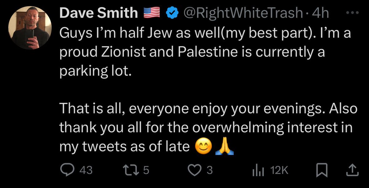Open Dave Smith's profile picture
The width and height of the screenshot is (369, 188).
coord(30,30)
